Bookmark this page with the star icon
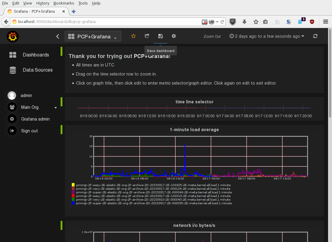 (256, 22)
